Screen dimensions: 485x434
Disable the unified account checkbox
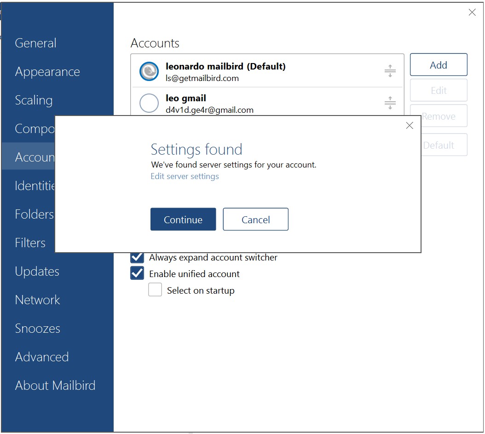[137, 273]
